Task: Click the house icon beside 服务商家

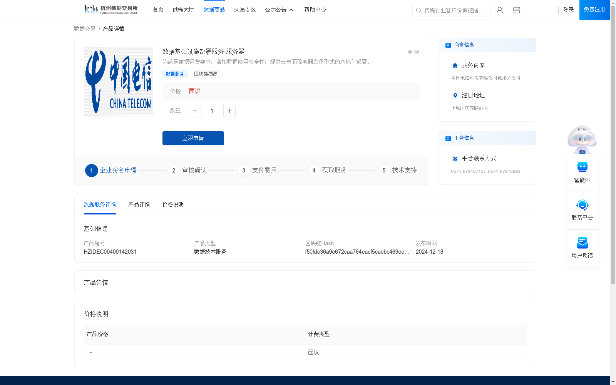Action: [x=455, y=65]
